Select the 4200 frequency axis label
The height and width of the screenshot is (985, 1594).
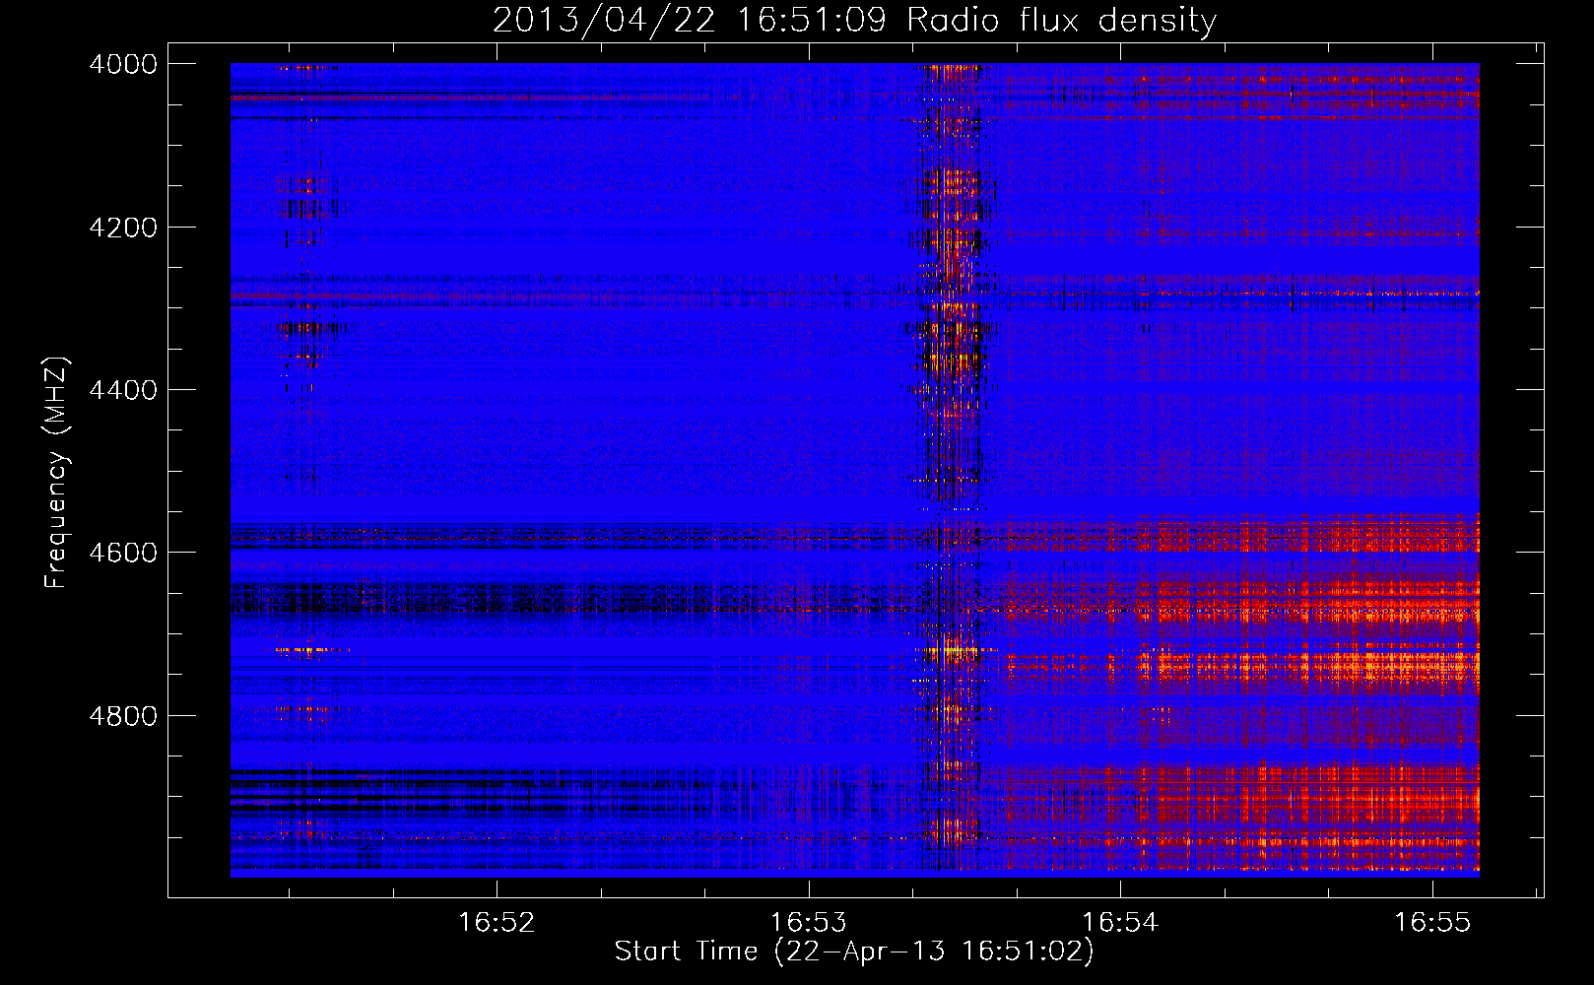pos(123,228)
